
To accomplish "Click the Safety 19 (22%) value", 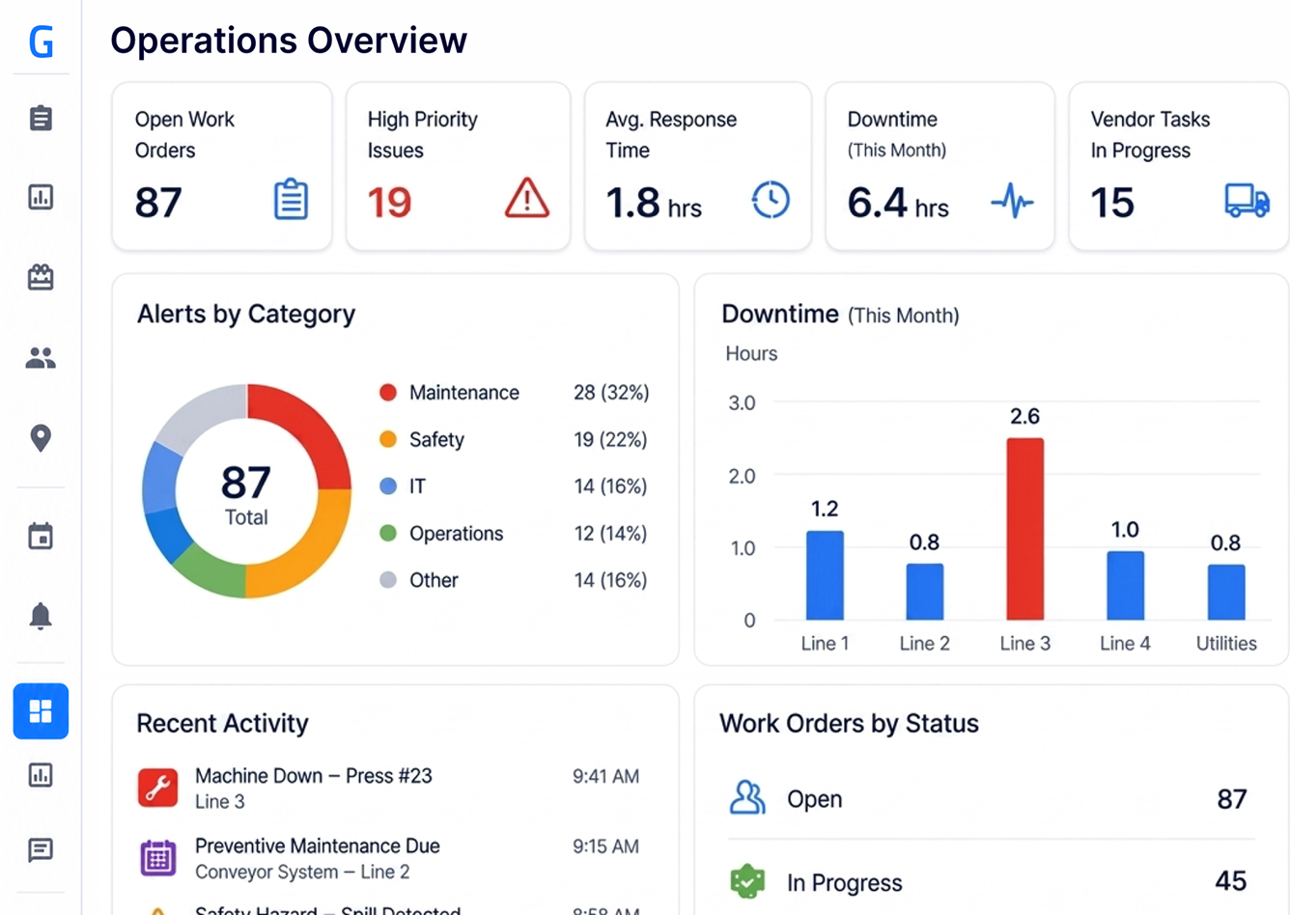I will [x=610, y=439].
